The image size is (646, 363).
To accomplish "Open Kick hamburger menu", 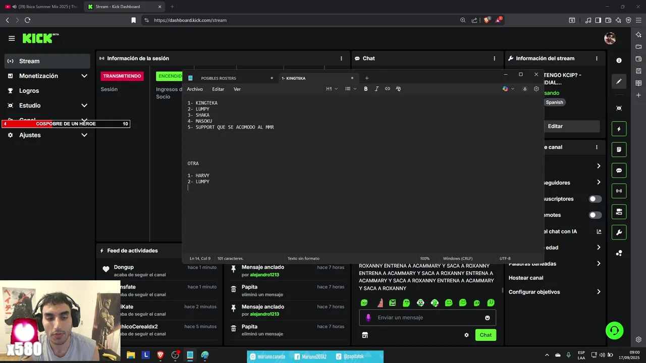I will [x=12, y=38].
